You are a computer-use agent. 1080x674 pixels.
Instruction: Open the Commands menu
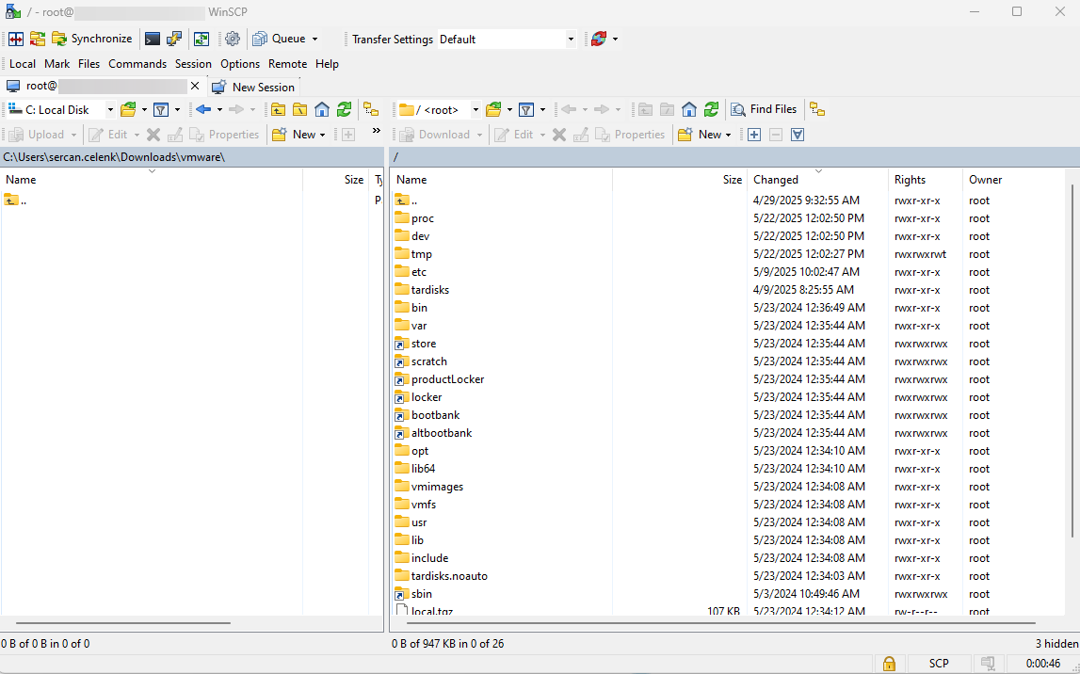coord(137,64)
